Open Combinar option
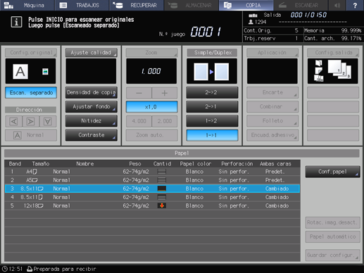This screenshot has height=273, width=364. point(272,107)
